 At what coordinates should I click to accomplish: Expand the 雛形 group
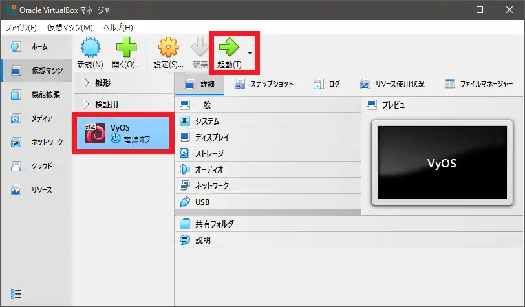click(86, 83)
